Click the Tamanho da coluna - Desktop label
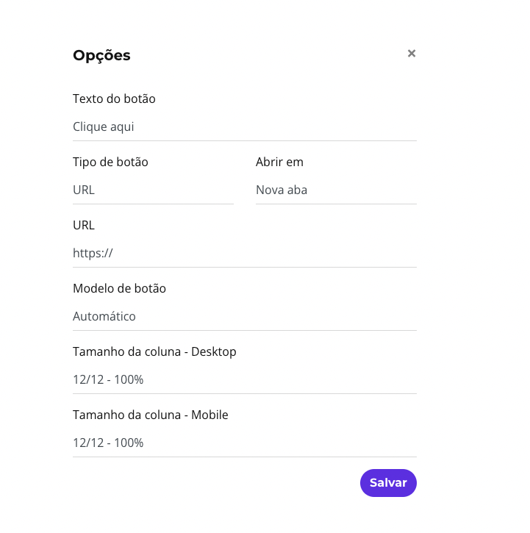530x533 pixels. point(154,351)
